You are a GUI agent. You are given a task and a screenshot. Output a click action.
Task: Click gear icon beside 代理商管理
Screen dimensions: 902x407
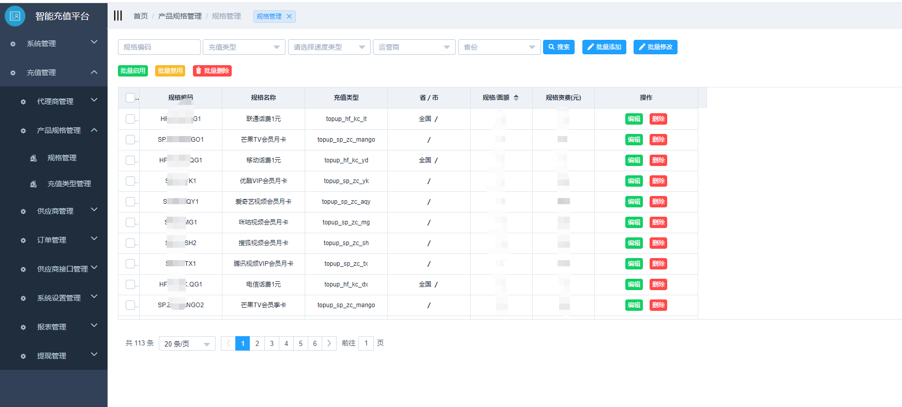[x=23, y=102]
